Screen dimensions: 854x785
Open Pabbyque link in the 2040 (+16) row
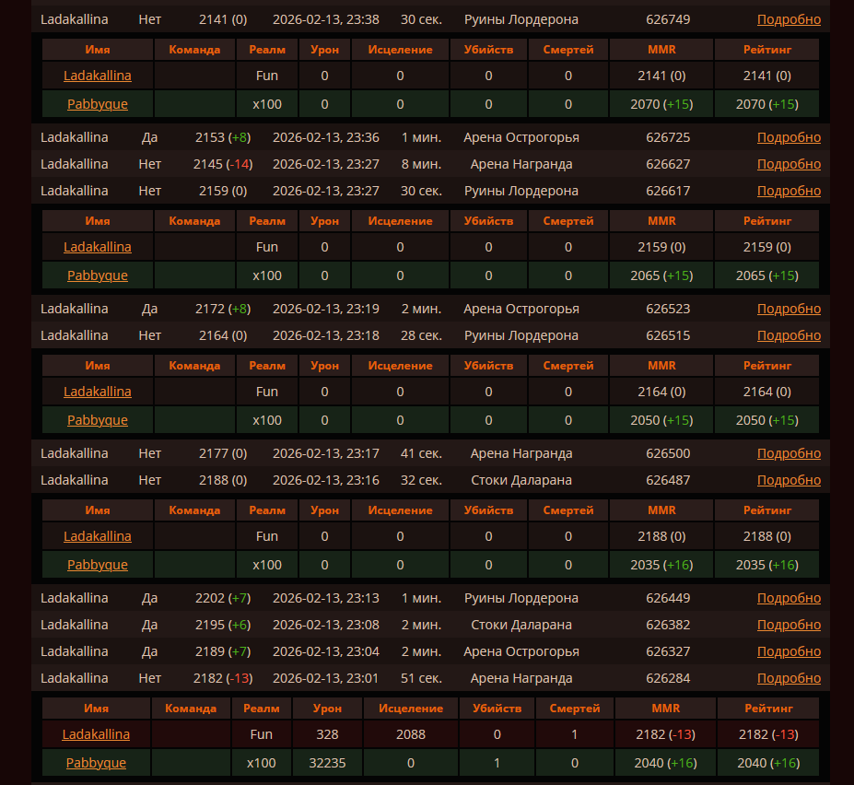96,763
